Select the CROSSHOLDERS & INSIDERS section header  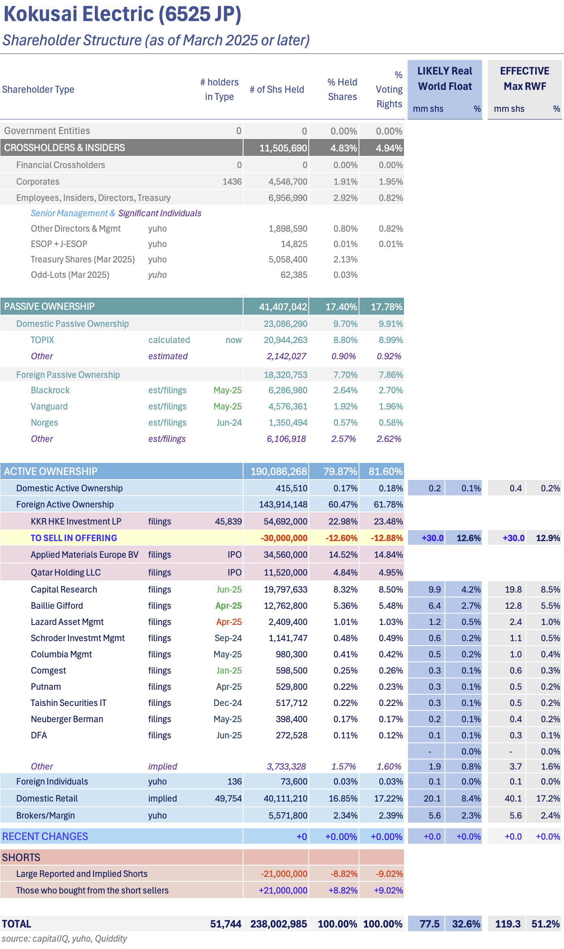64,148
